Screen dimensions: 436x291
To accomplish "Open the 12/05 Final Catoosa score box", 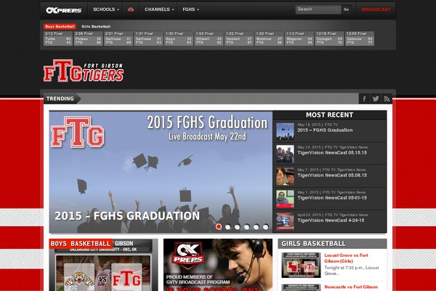I will click(360, 39).
